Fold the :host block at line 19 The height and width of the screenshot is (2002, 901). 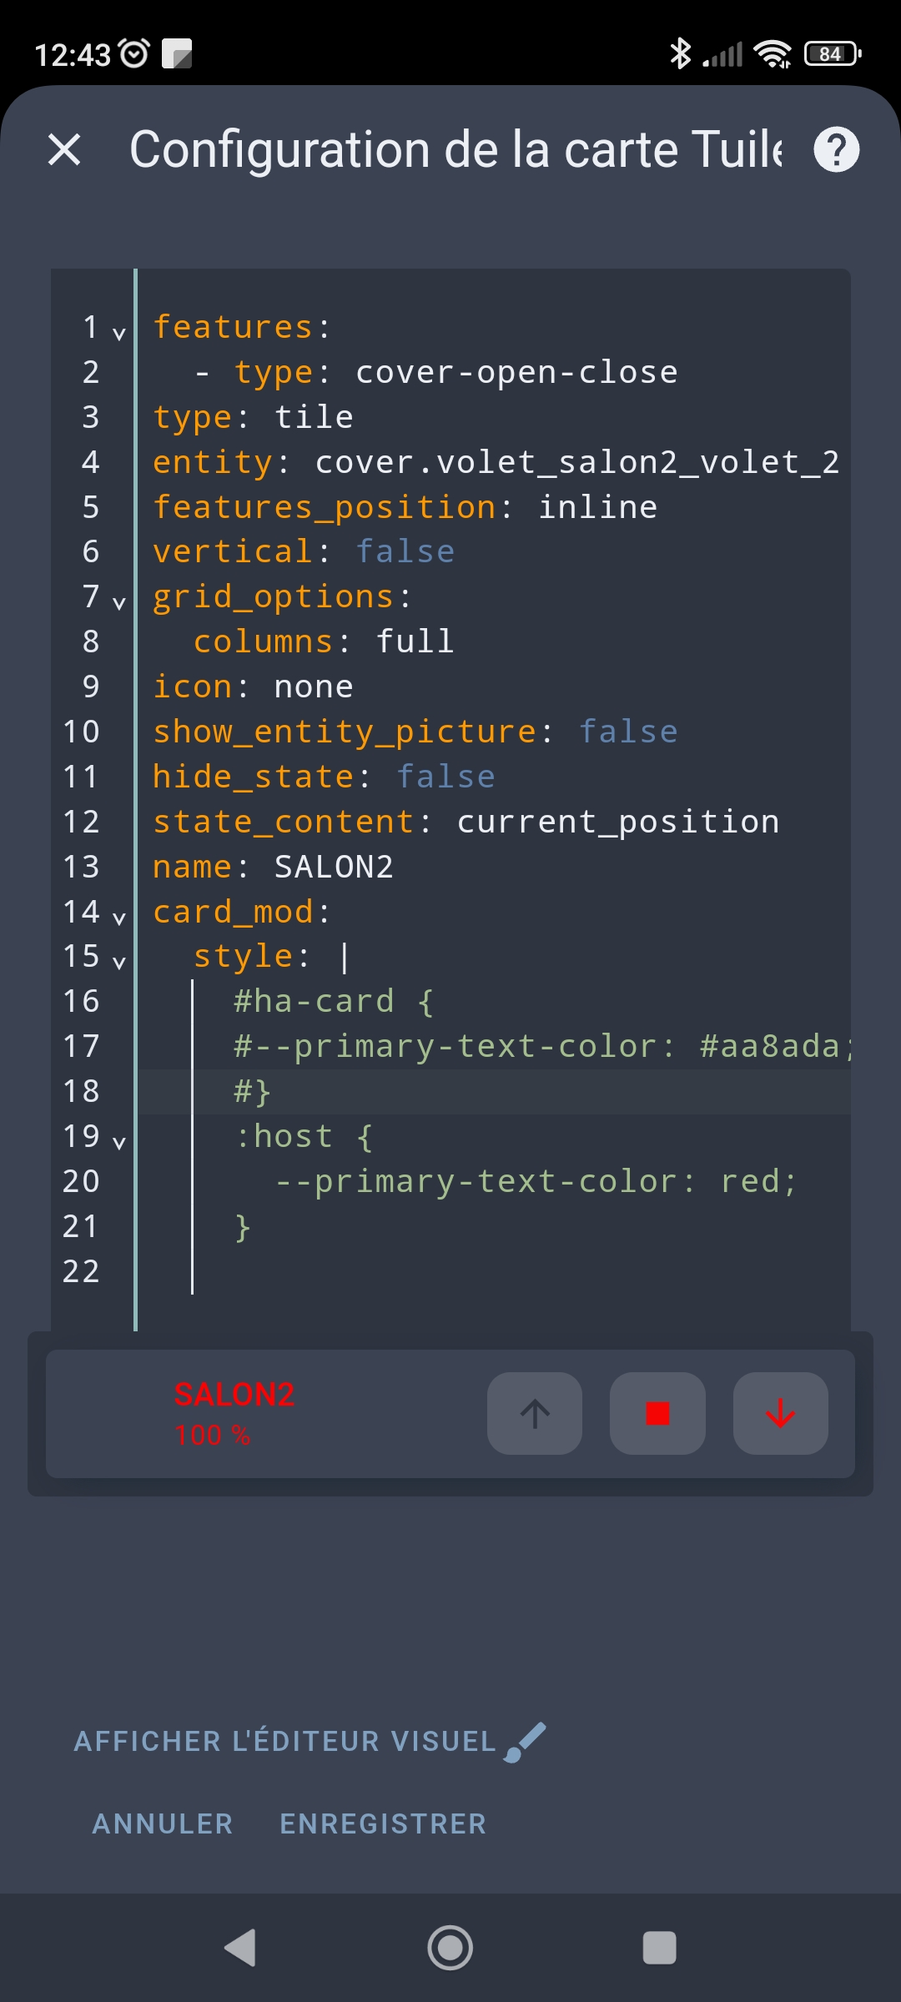point(119,1143)
